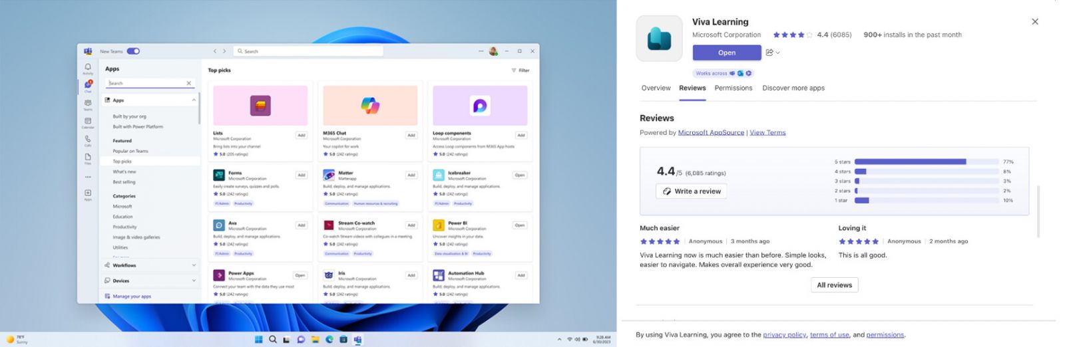Click the Teams back navigation arrow

click(x=215, y=51)
